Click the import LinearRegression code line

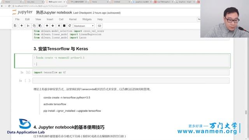67,34
